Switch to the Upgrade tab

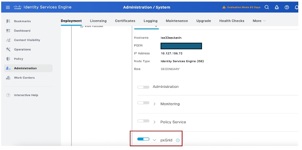coord(204,21)
